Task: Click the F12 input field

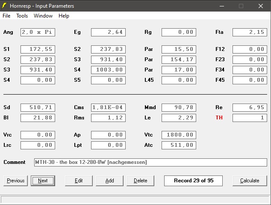Action: 250,49
